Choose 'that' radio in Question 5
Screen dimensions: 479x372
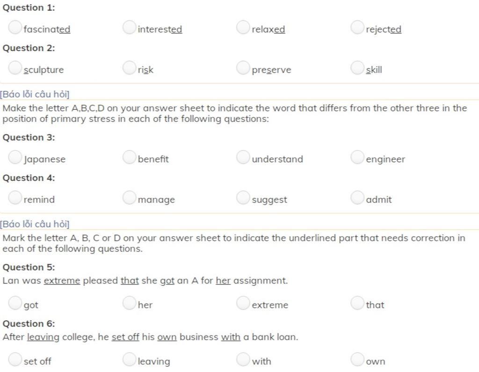357,303
